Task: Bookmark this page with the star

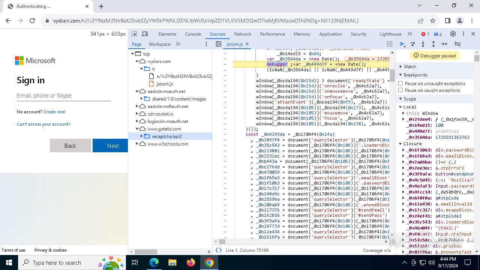Action: click(x=433, y=21)
